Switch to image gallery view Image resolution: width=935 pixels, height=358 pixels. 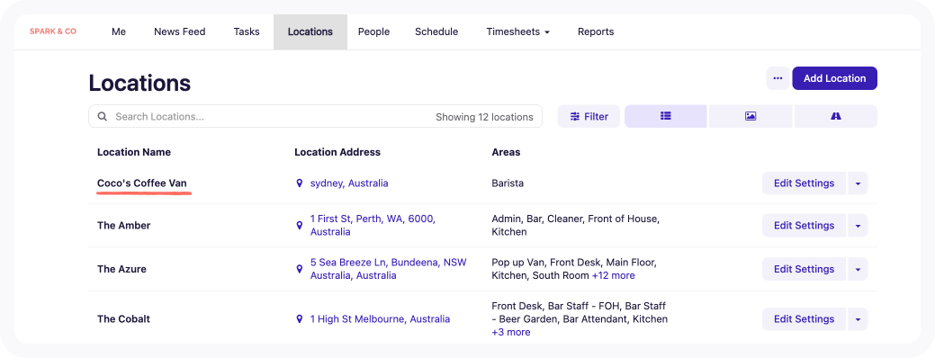(751, 116)
